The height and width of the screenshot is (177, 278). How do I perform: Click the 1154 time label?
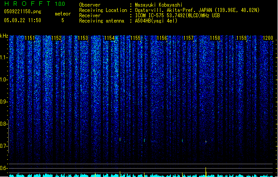click(110, 38)
